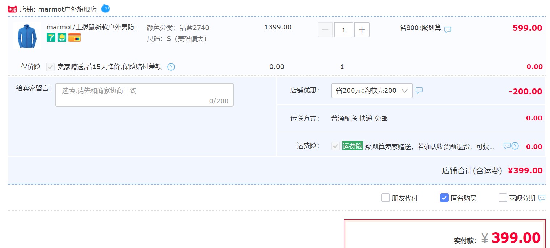Increase quantity with the plus button
The height and width of the screenshot is (248, 550).
pos(362,30)
